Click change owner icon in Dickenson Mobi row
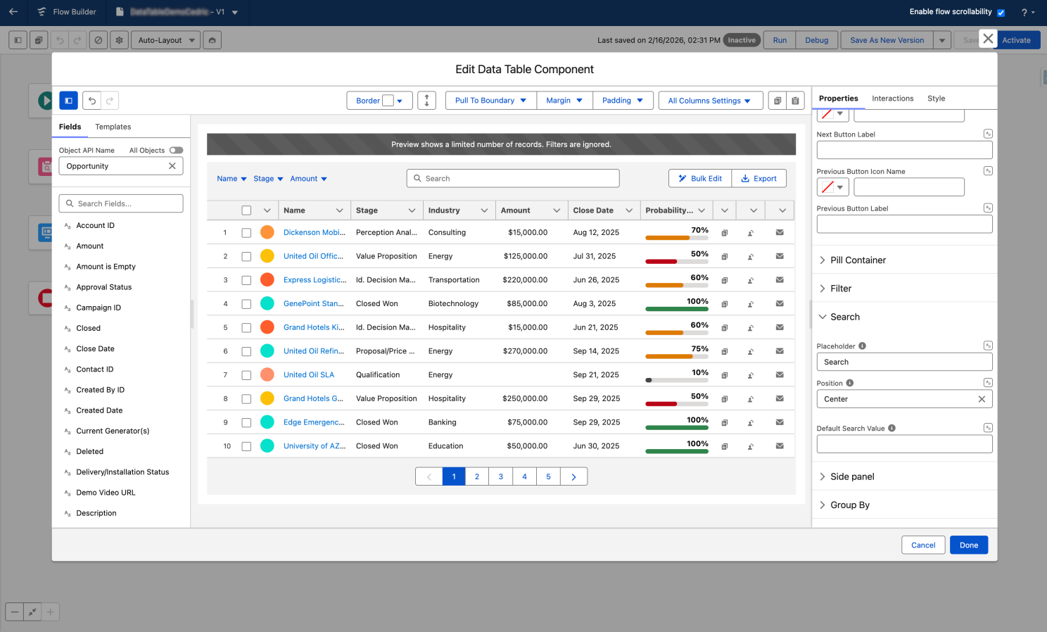The image size is (1047, 632). (x=751, y=233)
